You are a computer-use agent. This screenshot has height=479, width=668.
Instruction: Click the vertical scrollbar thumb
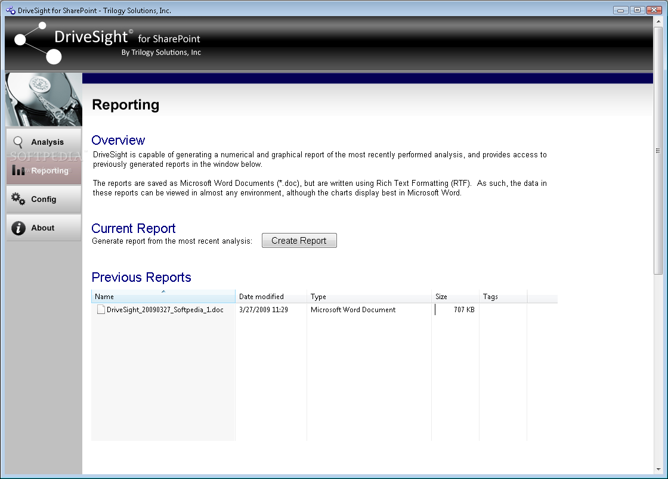coord(658,150)
